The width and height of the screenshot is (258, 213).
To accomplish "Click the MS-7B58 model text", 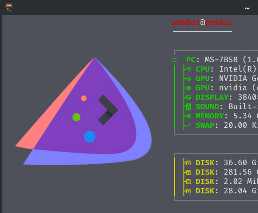I will pos(221,60).
